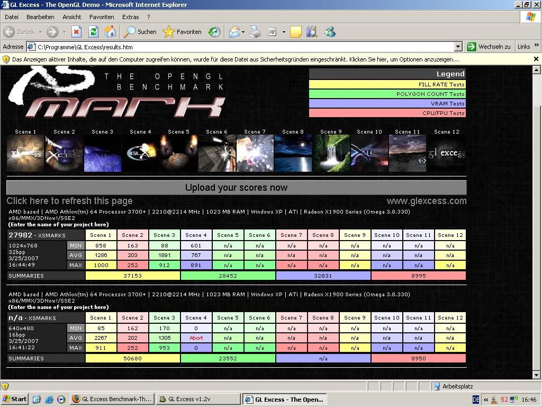Switch to GL Excess Benchmark Firefox taskbar window
The width and height of the screenshot is (542, 407).
point(112,399)
